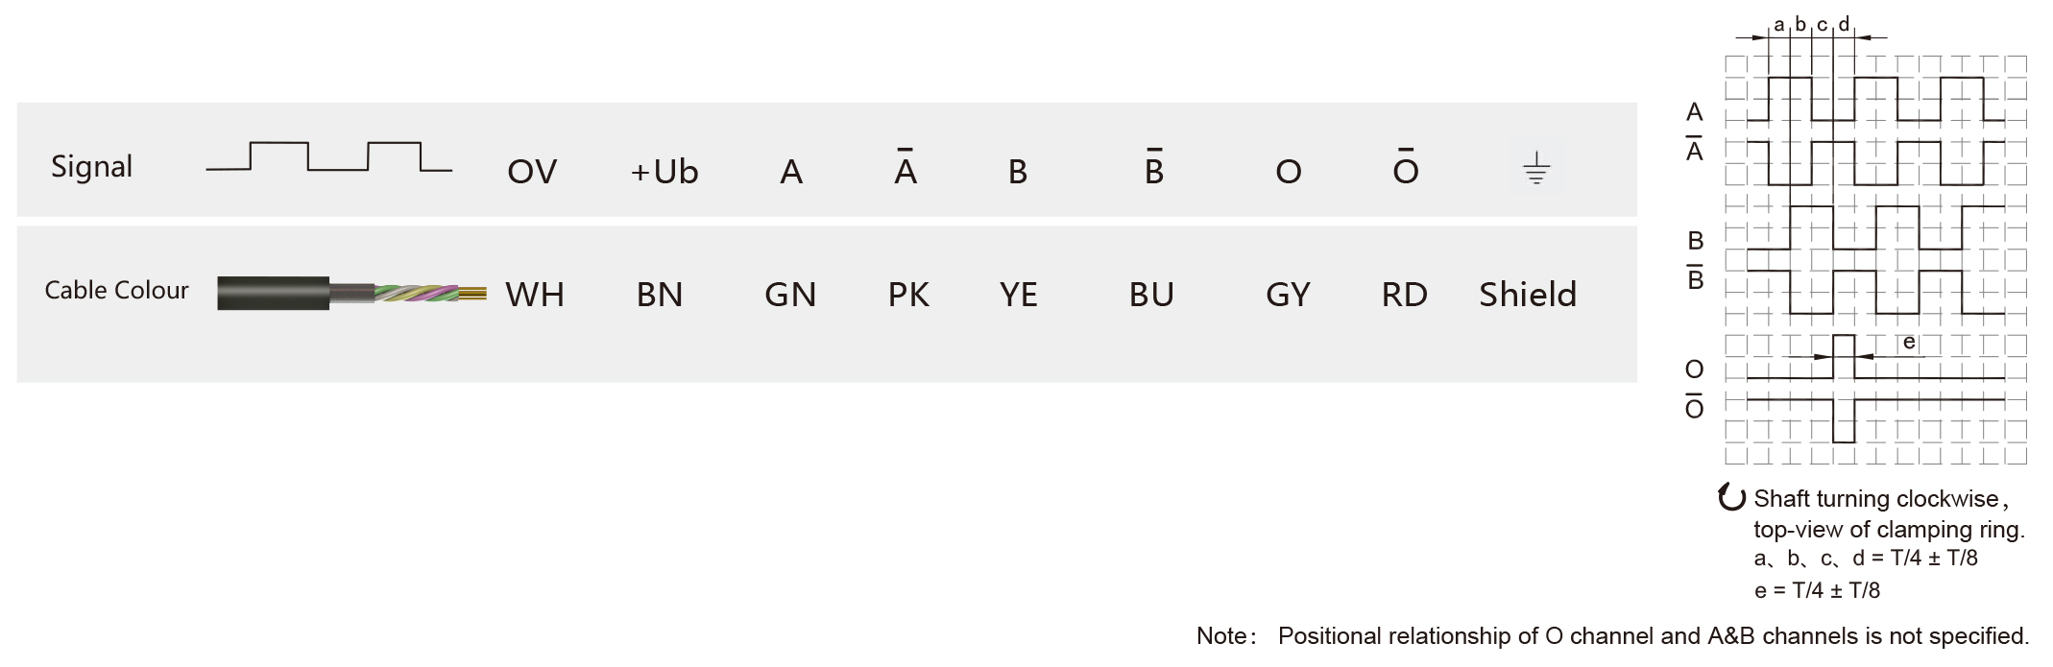The height and width of the screenshot is (667, 2053).
Task: Click the BN cable colour code
Action: coord(660,295)
